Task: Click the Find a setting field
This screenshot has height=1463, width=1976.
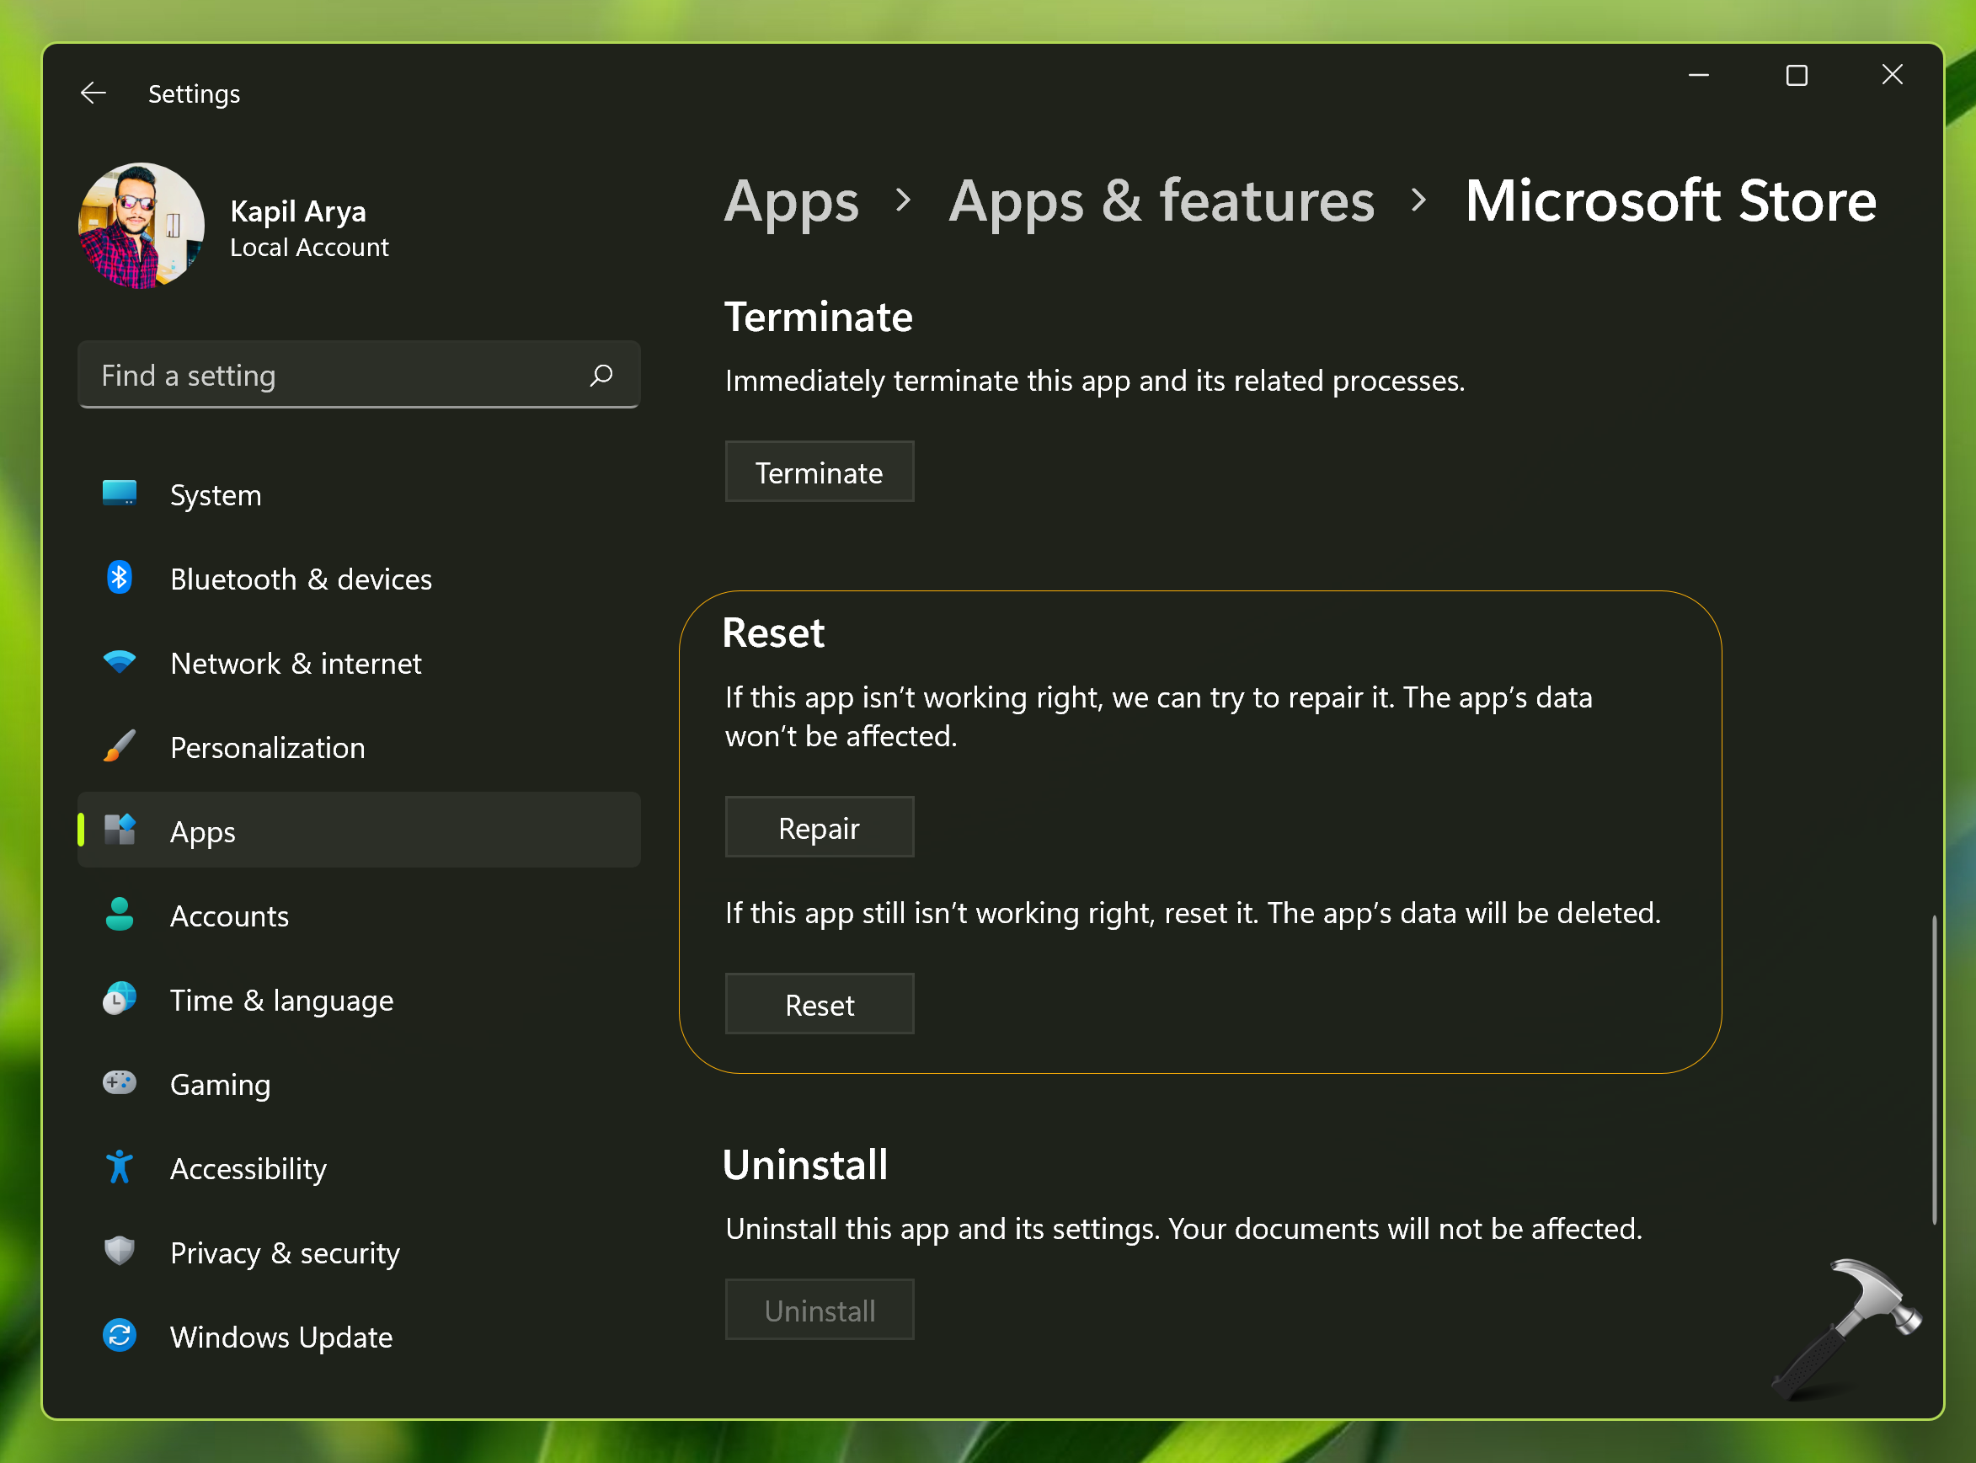Action: tap(337, 376)
